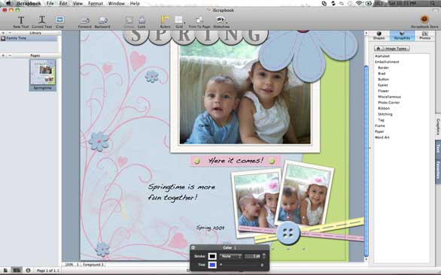Lock the selected object
Screen dimensions: 441x275
coord(141,23)
